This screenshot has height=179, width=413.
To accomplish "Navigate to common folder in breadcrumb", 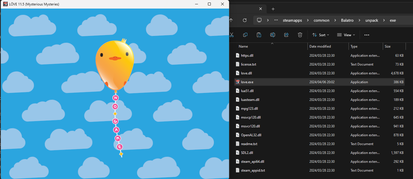I will (x=321, y=20).
